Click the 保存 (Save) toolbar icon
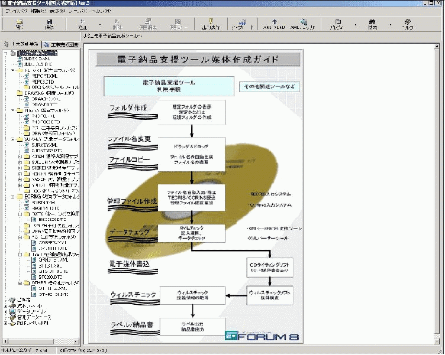Viewport: 445px width, 355px height. pyautogui.click(x=50, y=24)
